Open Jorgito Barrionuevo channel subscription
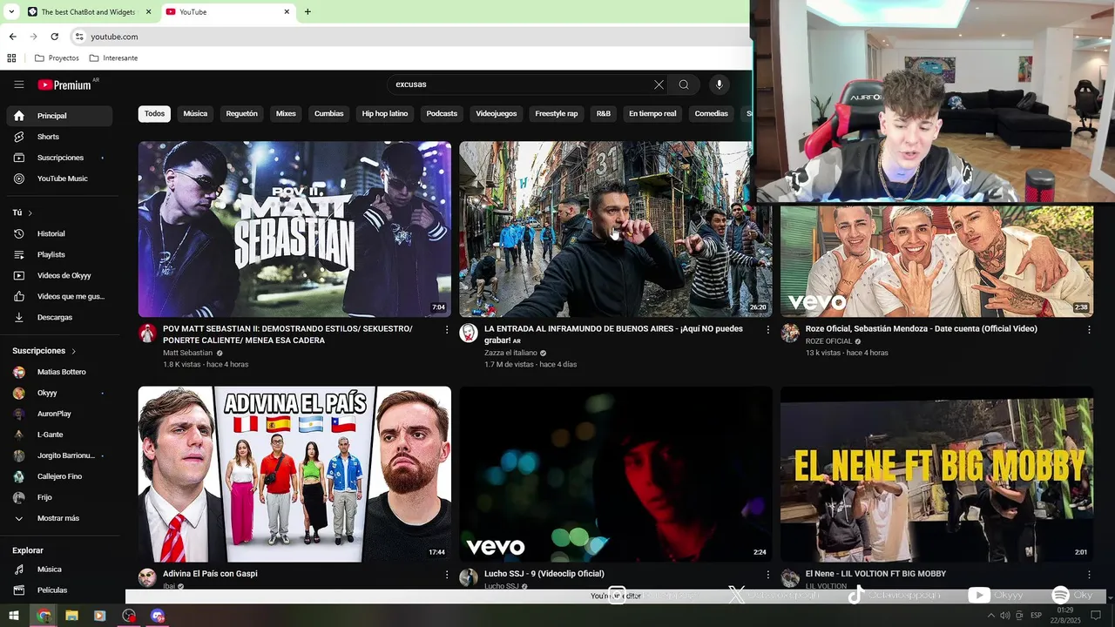1115x627 pixels. pyautogui.click(x=59, y=455)
